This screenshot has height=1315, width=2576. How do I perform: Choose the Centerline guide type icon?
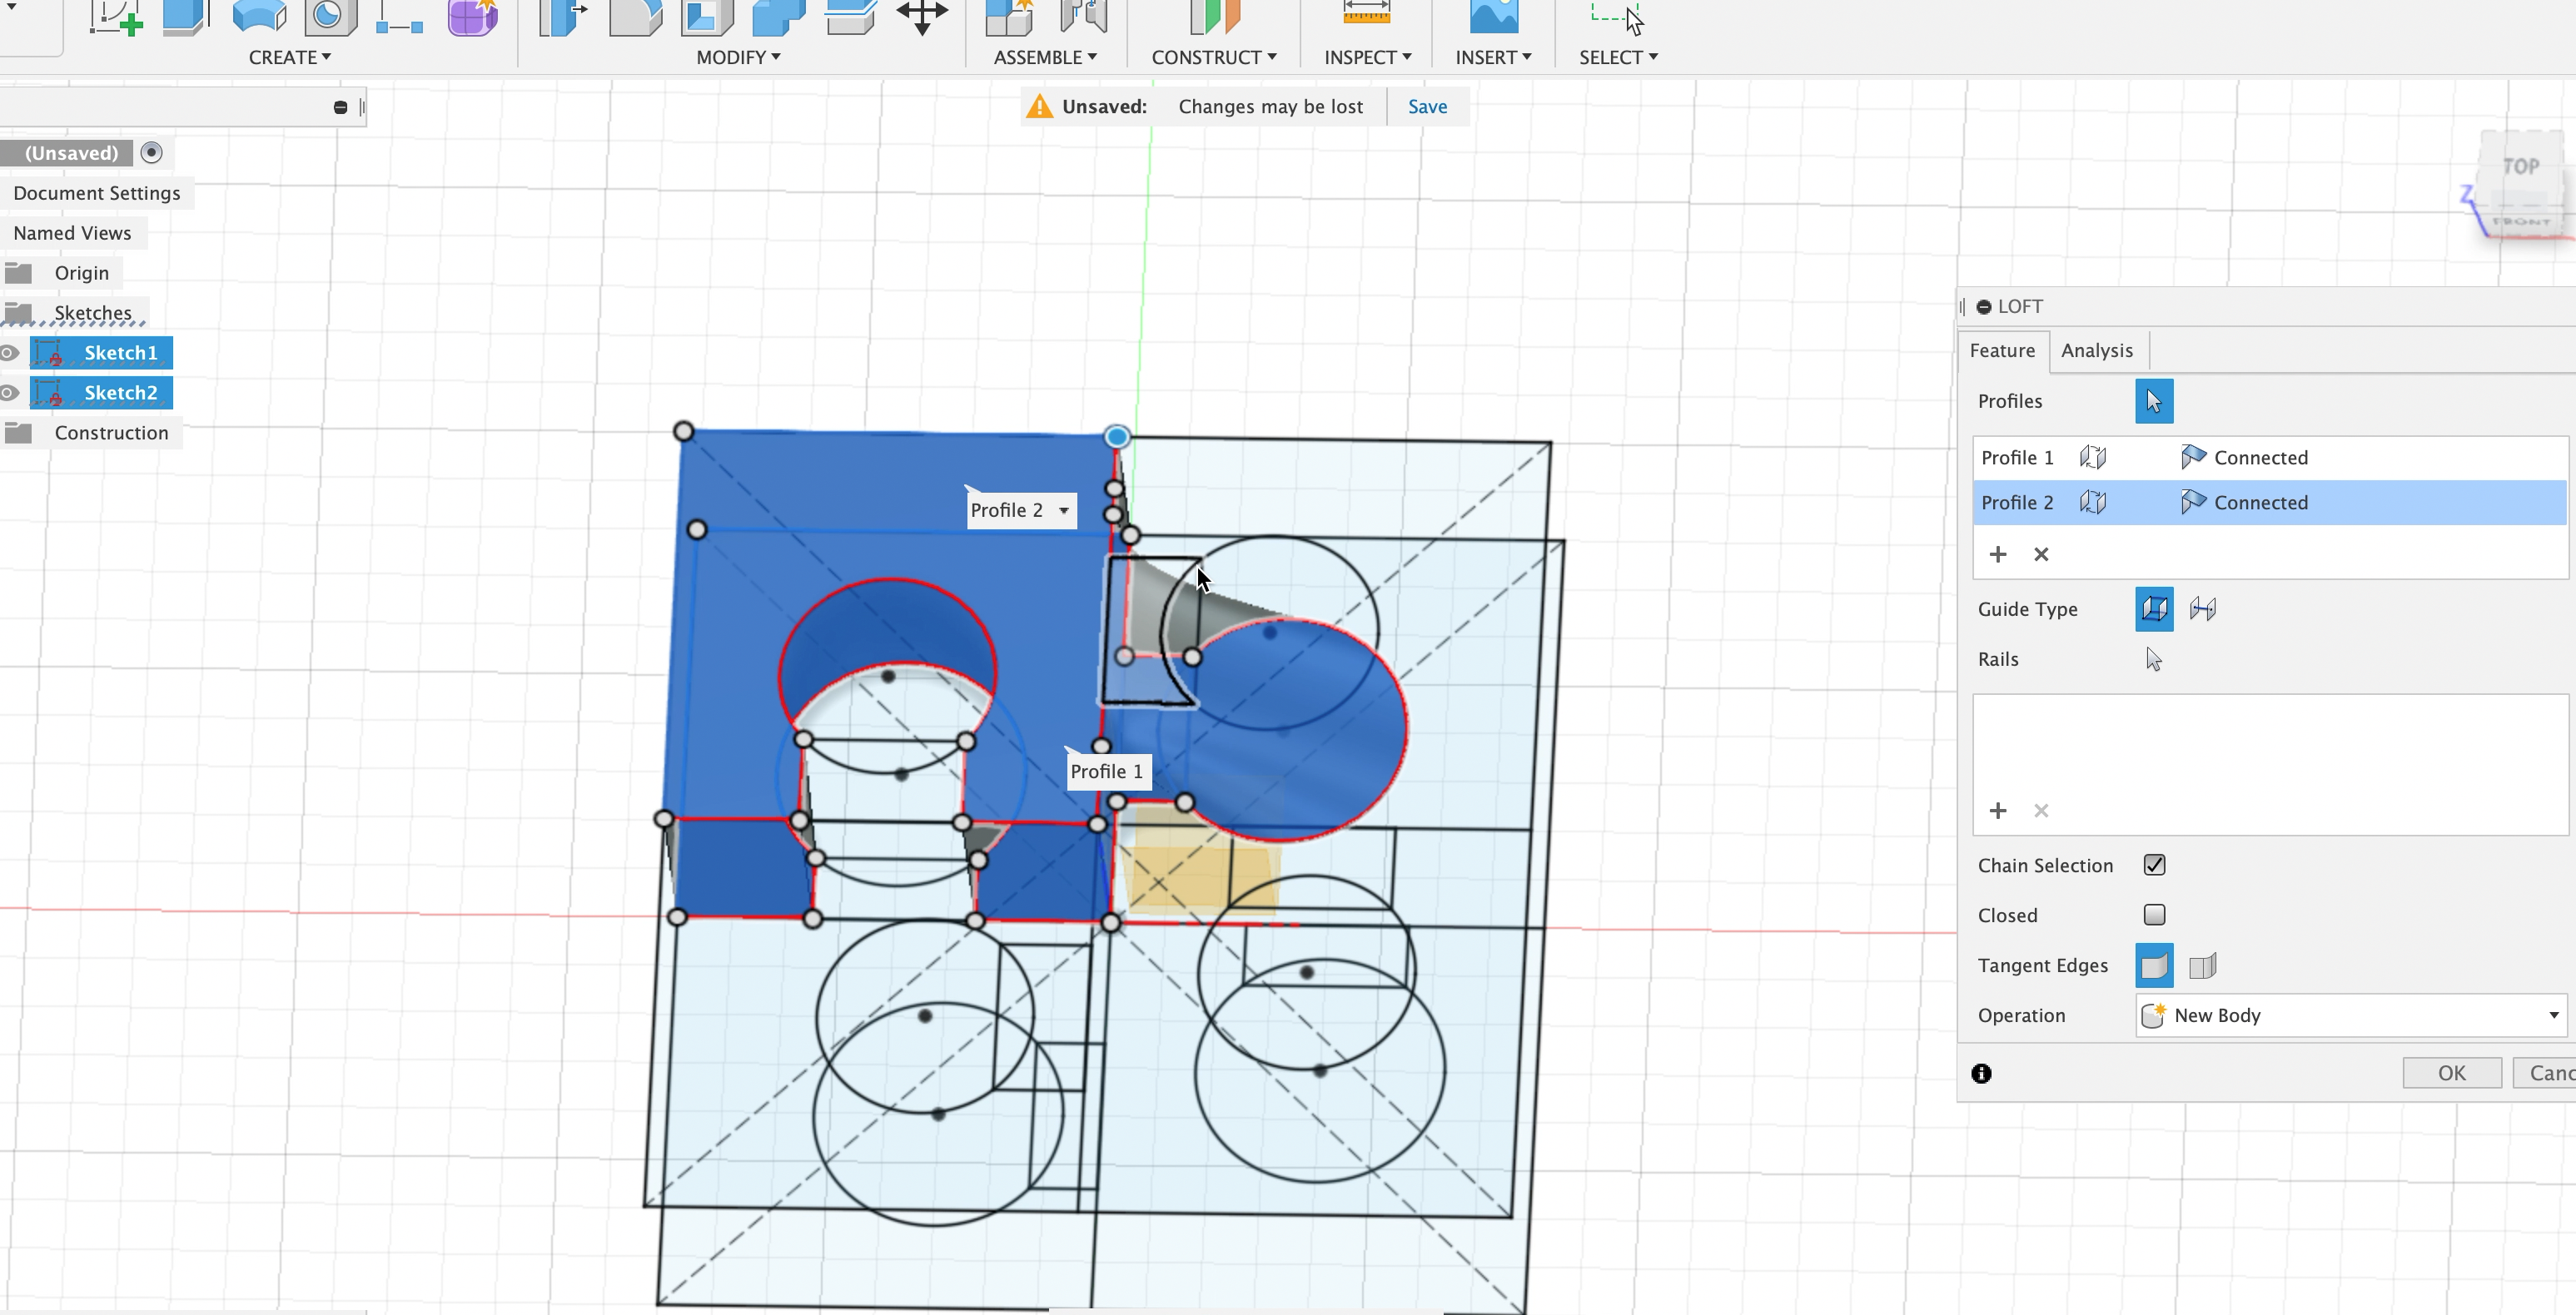(x=2202, y=609)
